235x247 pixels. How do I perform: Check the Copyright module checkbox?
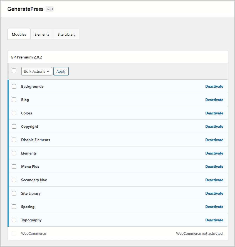pos(14,126)
